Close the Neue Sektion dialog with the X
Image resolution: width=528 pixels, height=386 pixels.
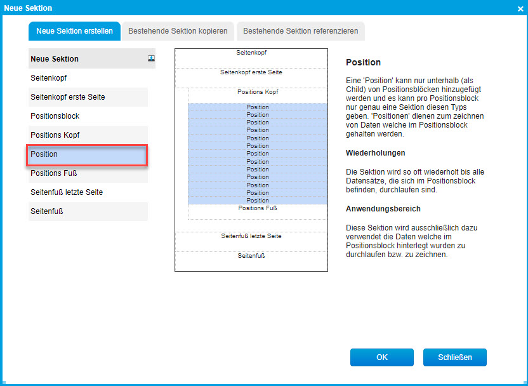[x=520, y=8]
